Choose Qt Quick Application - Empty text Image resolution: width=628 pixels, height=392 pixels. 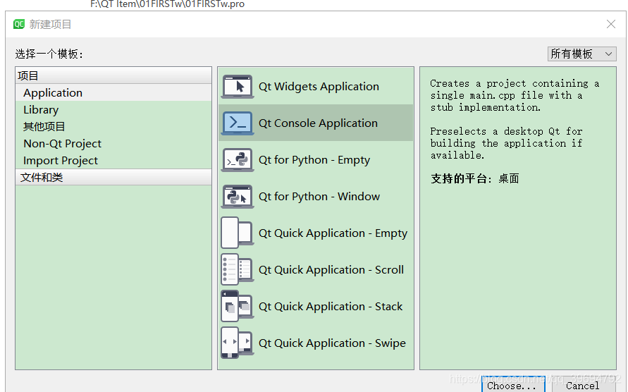[x=333, y=233]
